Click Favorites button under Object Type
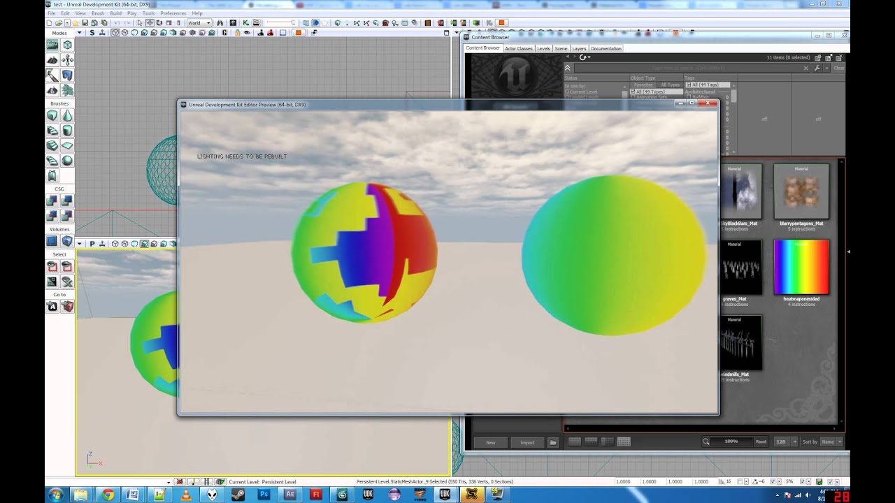Image resolution: width=895 pixels, height=503 pixels. pos(643,85)
